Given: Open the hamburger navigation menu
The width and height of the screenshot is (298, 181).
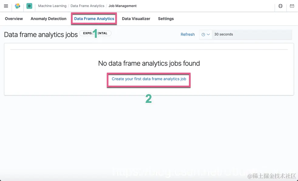Looking at the screenshot, I should [x=6, y=6].
